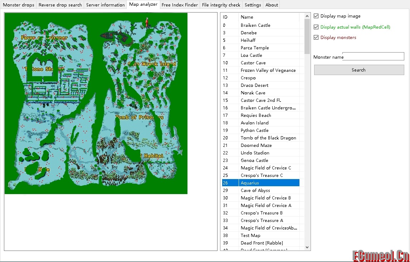Image resolution: width=410 pixels, height=262 pixels.
Task: Open the Reverse drop search tab
Action: pyautogui.click(x=60, y=5)
